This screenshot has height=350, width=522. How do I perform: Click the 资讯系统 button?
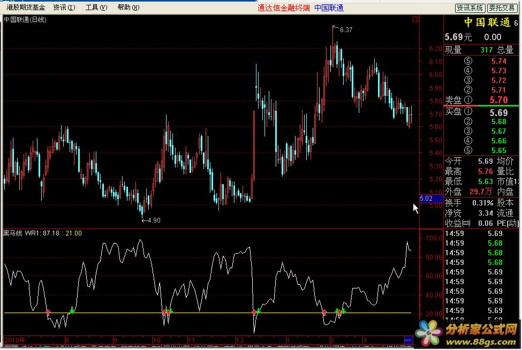470,8
